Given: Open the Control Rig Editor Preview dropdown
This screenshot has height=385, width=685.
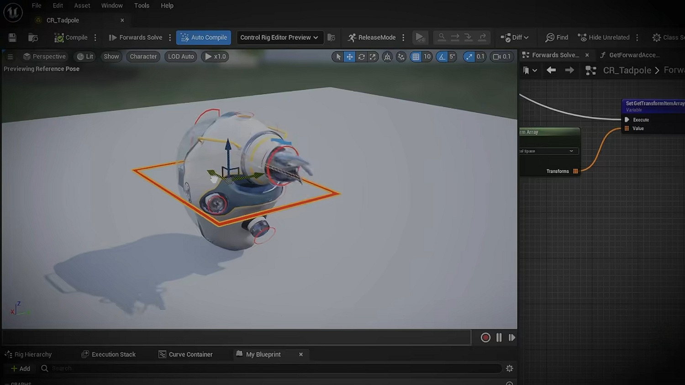Looking at the screenshot, I should [x=279, y=37].
